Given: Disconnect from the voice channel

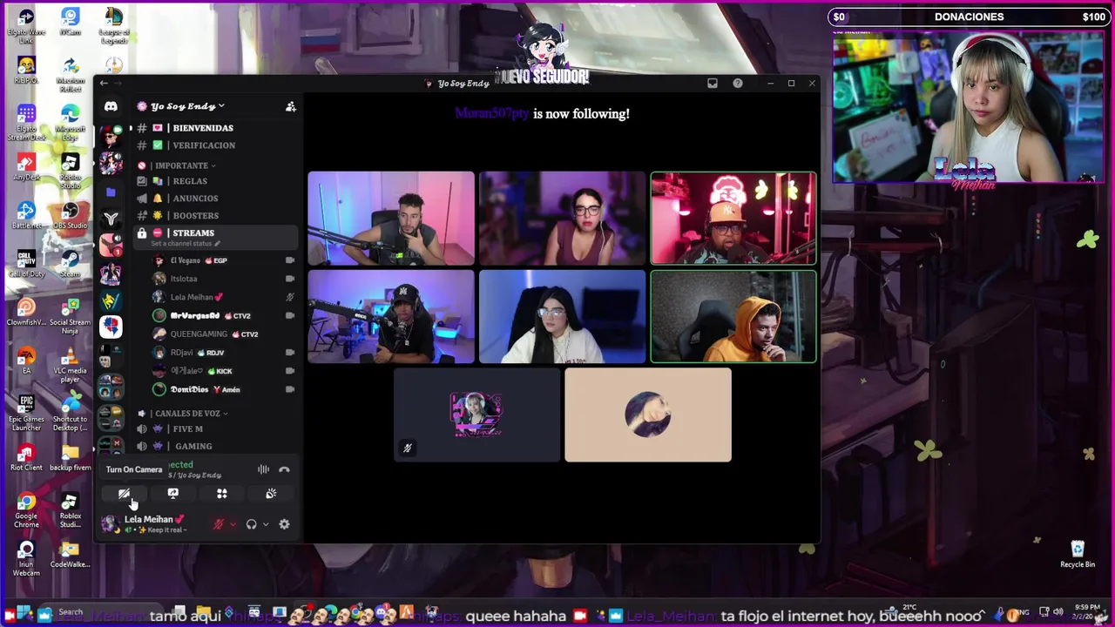Looking at the screenshot, I should click(x=284, y=469).
